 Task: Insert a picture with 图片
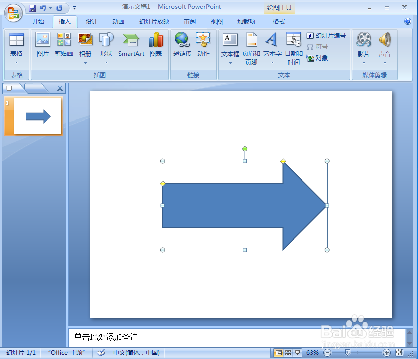43,45
